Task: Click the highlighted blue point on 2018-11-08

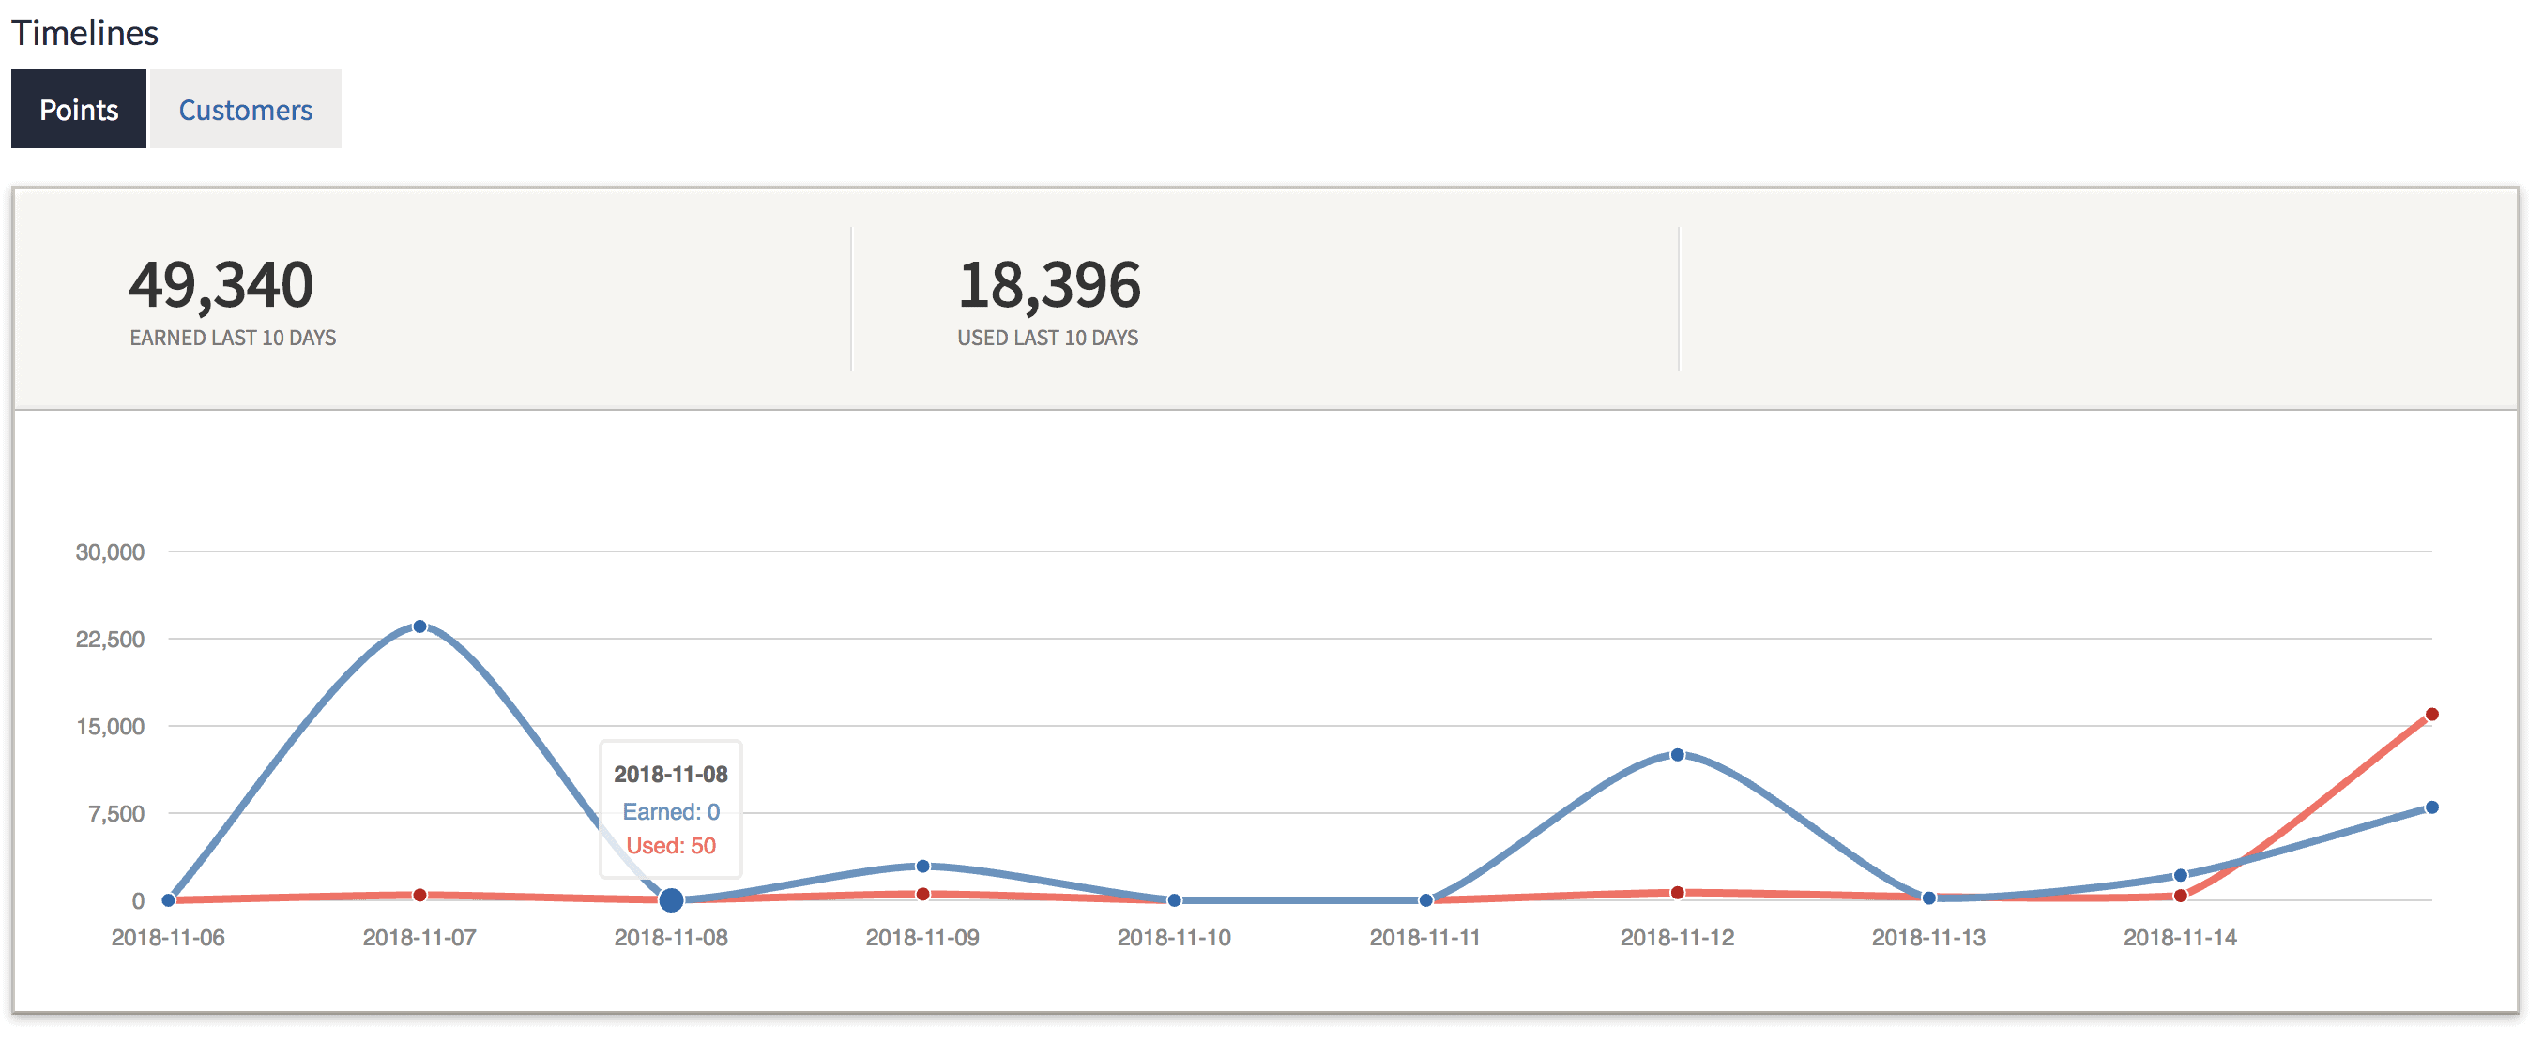Action: coord(671,900)
